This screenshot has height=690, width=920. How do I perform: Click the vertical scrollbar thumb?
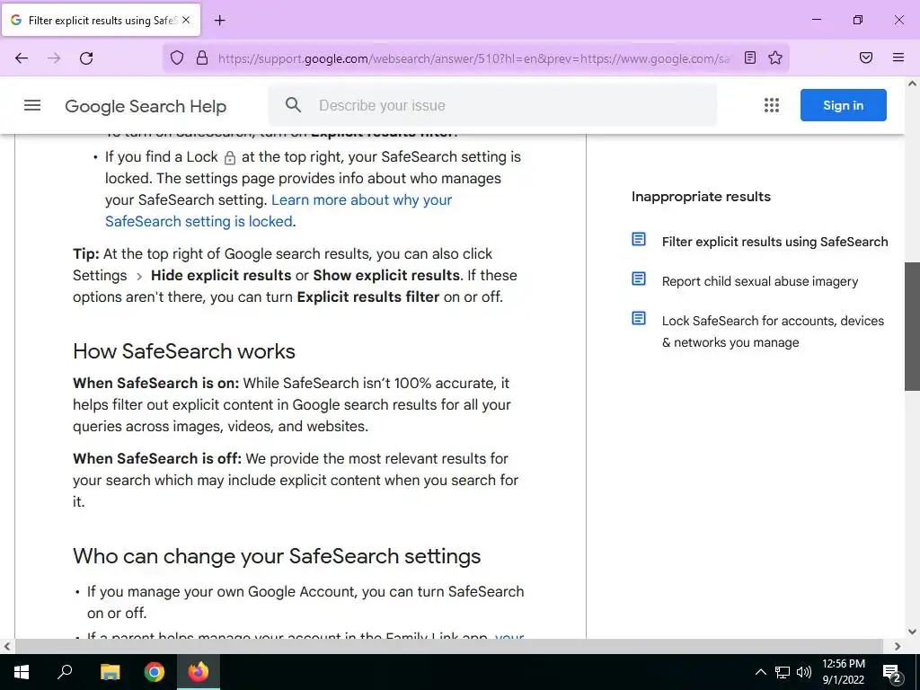(x=912, y=326)
